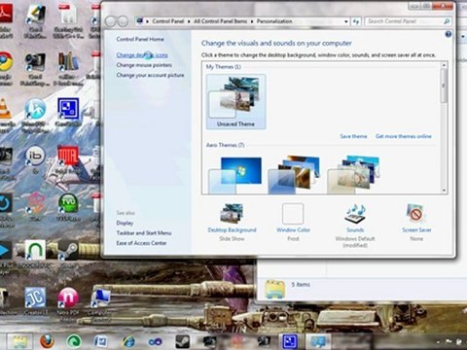Screen dimensions: 467x350
Task: Open Change mouse pointers link
Action: coord(144,65)
